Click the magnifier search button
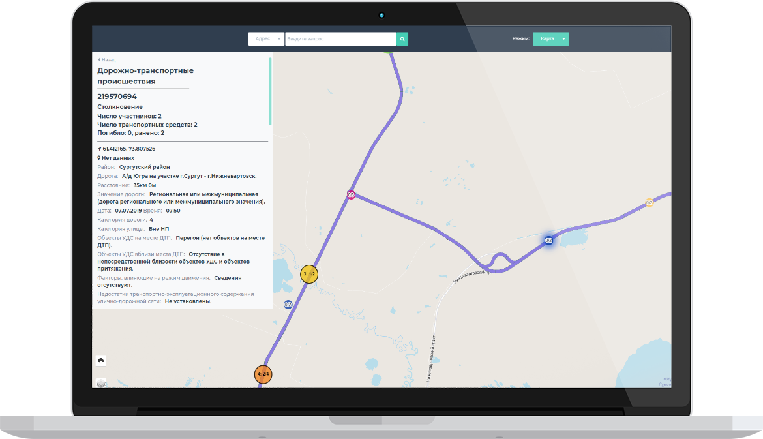Viewport: 763px width, 439px height. (402, 39)
